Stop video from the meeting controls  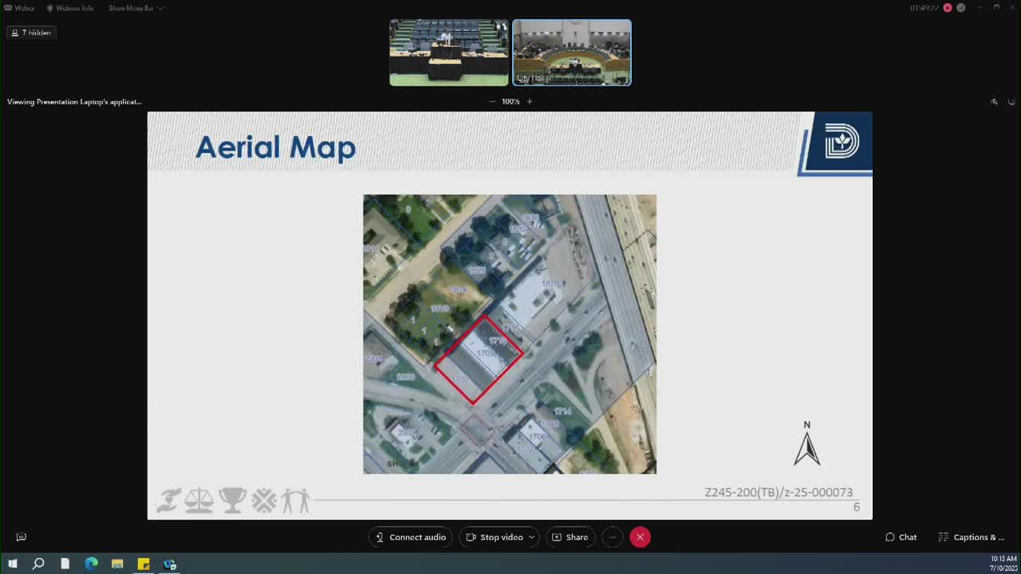click(x=495, y=537)
